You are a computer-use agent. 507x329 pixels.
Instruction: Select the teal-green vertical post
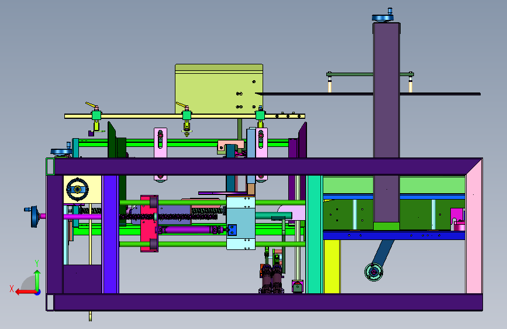click(314, 234)
